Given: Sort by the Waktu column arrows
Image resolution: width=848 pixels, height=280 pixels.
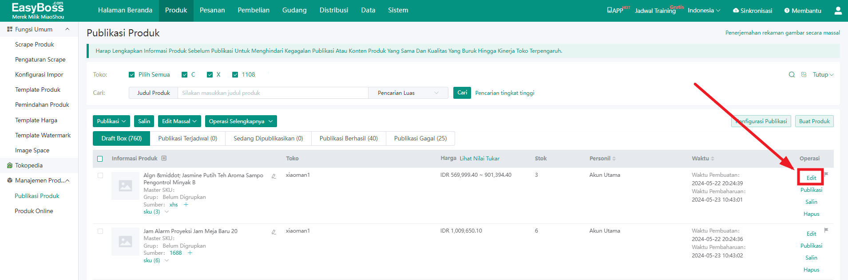Looking at the screenshot, I should [x=713, y=159].
